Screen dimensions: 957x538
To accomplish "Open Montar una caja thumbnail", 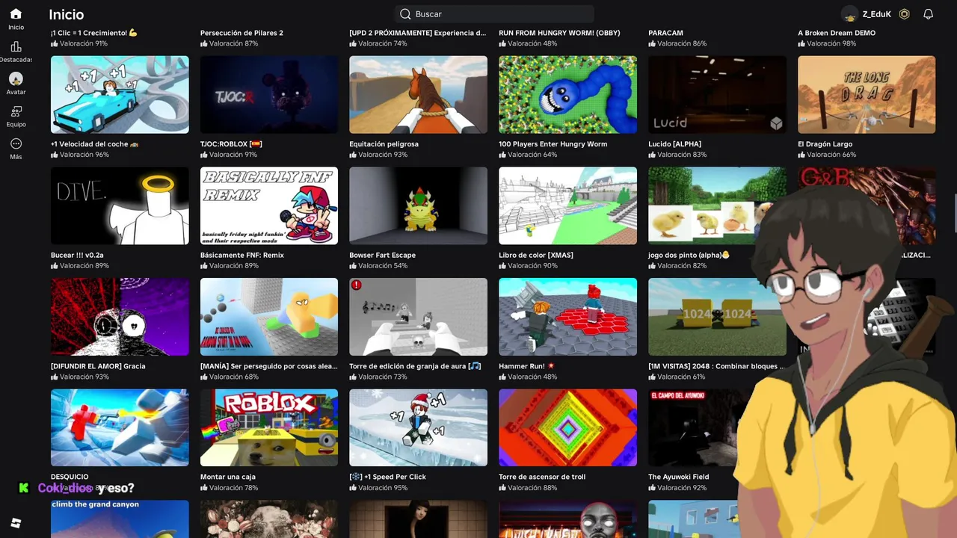I will click(269, 427).
